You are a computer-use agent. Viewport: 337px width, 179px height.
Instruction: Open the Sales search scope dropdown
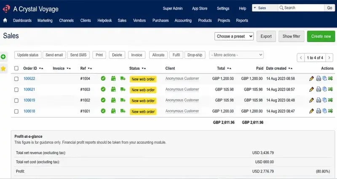pos(265,8)
